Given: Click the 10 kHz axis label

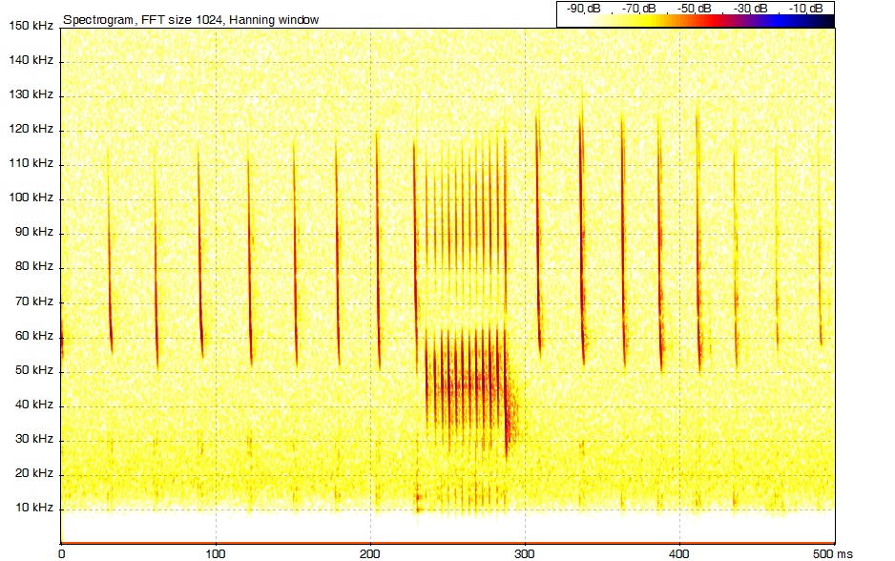Looking at the screenshot, I should click(33, 508).
